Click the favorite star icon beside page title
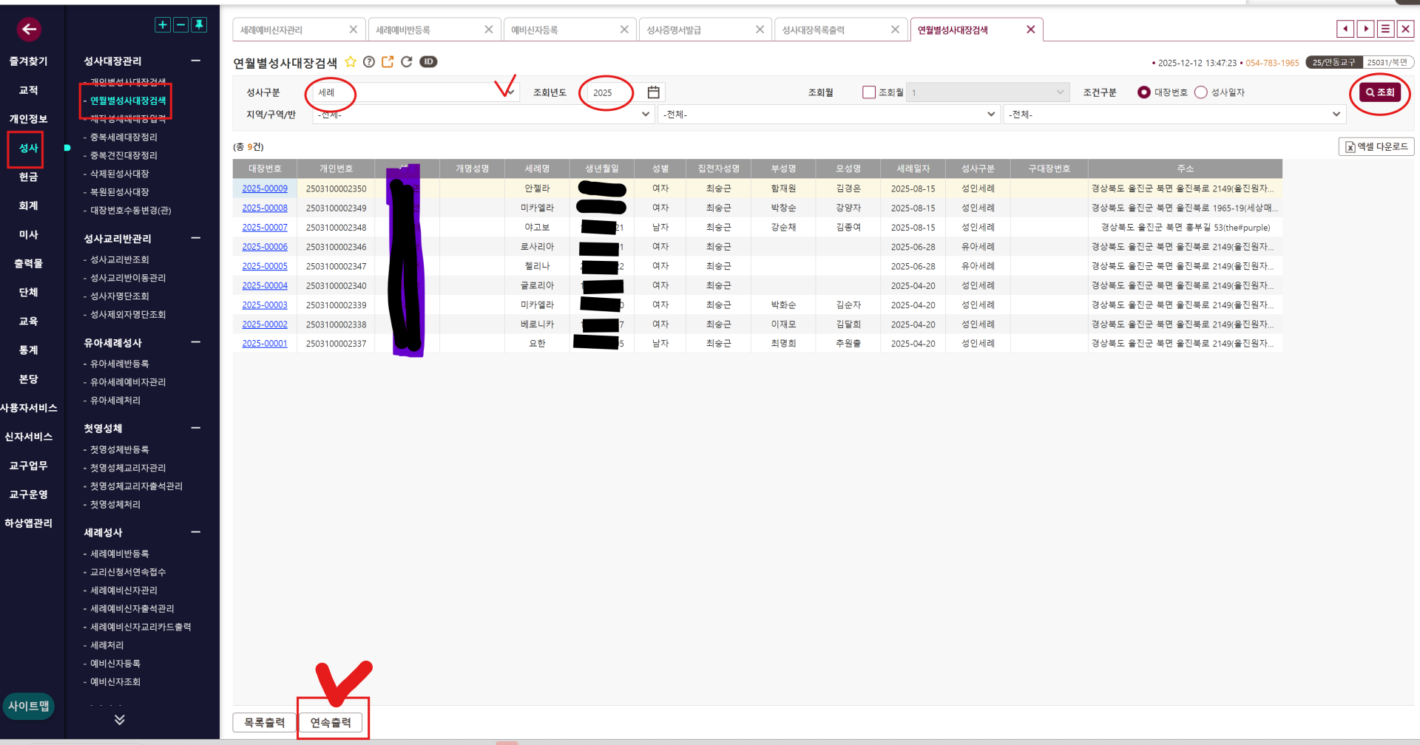Viewport: 1420px width, 745px height. coord(351,62)
